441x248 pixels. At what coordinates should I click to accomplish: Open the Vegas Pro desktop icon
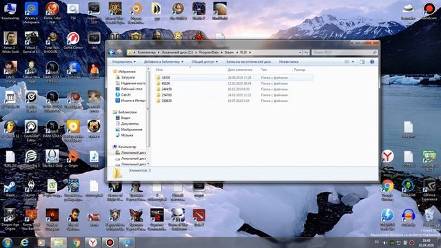coord(94,12)
